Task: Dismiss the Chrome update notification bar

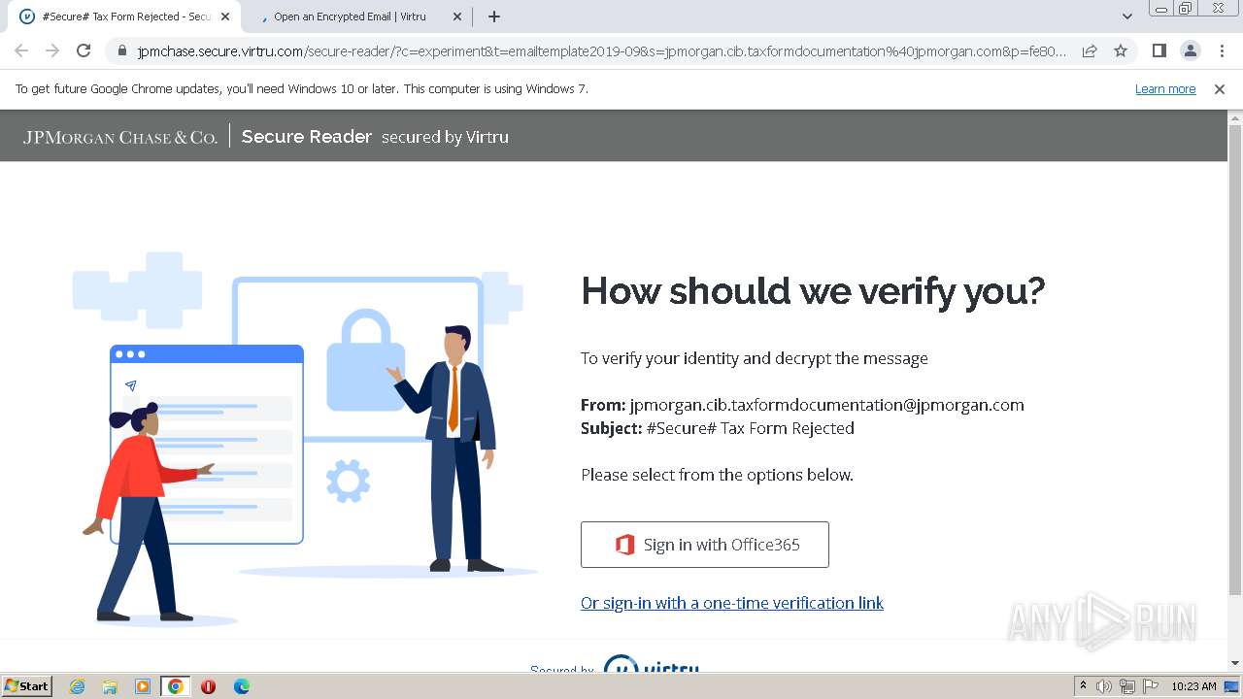Action: tap(1220, 89)
